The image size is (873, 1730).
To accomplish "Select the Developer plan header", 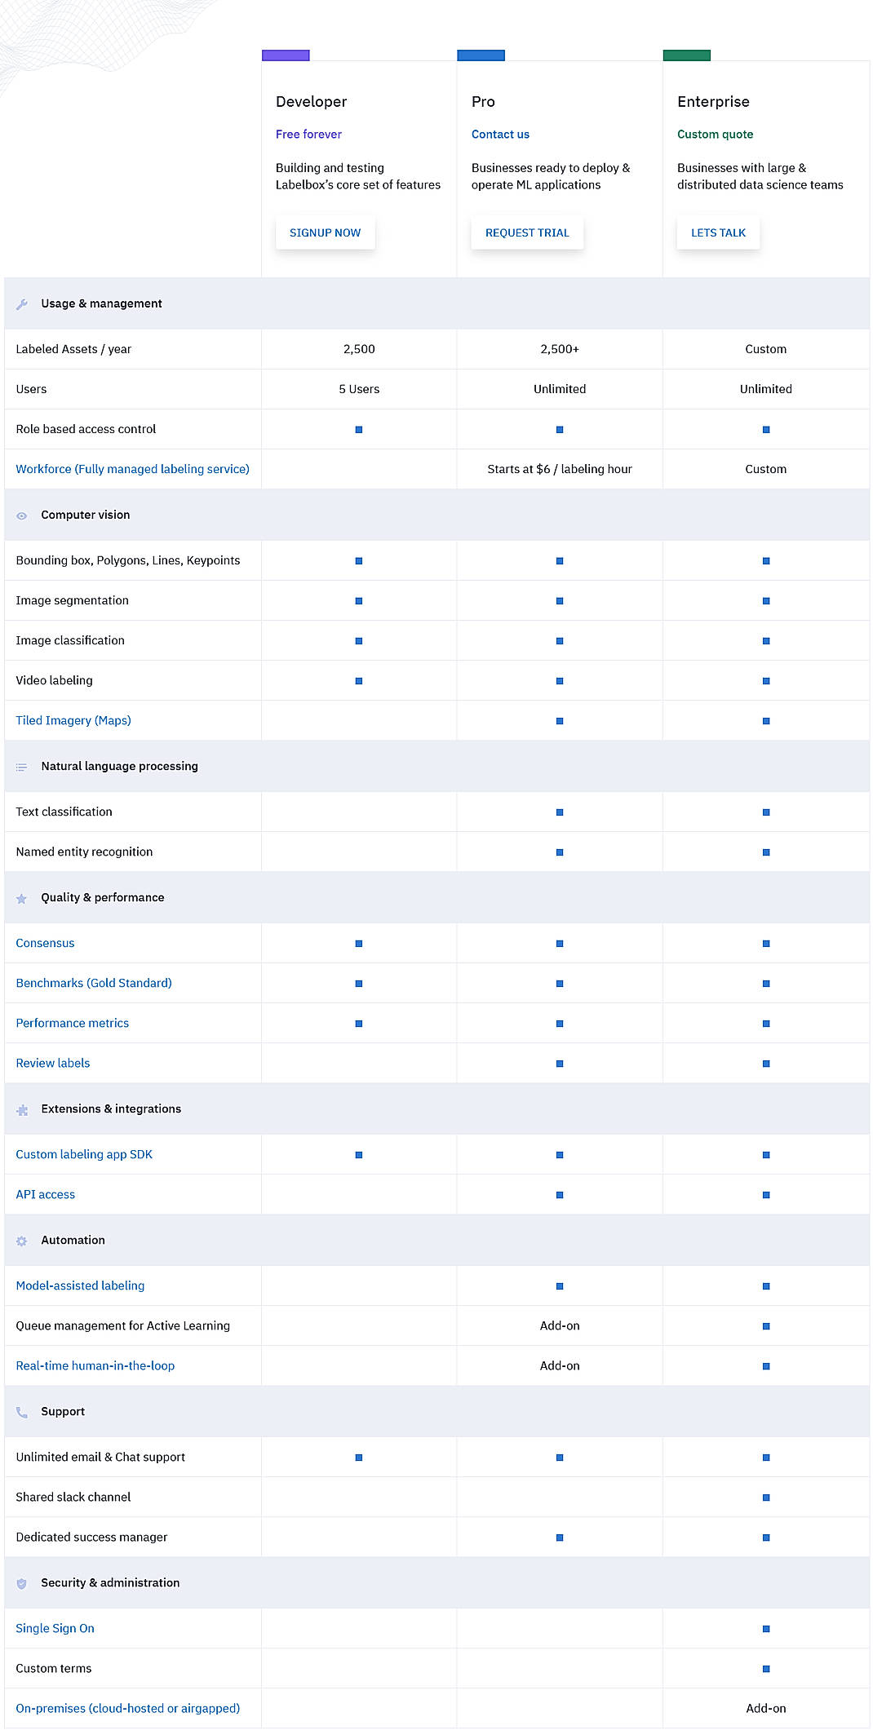I will pos(311,102).
